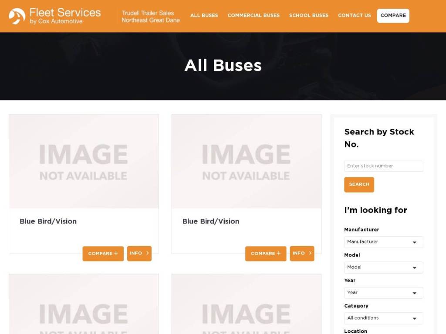Navigate to SCHOOL BUSES
The height and width of the screenshot is (334, 446).
pyautogui.click(x=309, y=15)
